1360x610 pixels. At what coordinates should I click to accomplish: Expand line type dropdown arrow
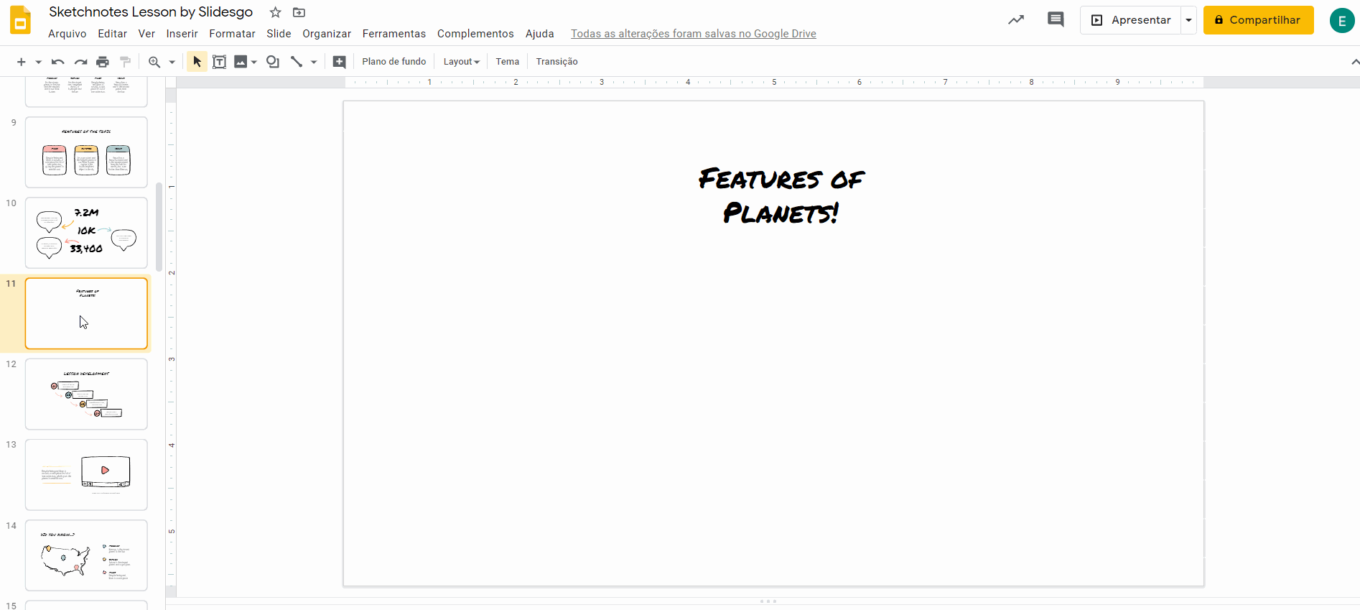pyautogui.click(x=314, y=62)
